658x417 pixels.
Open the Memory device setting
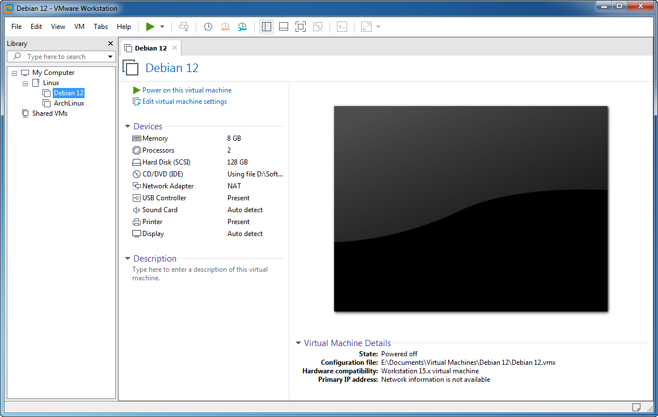pos(155,138)
